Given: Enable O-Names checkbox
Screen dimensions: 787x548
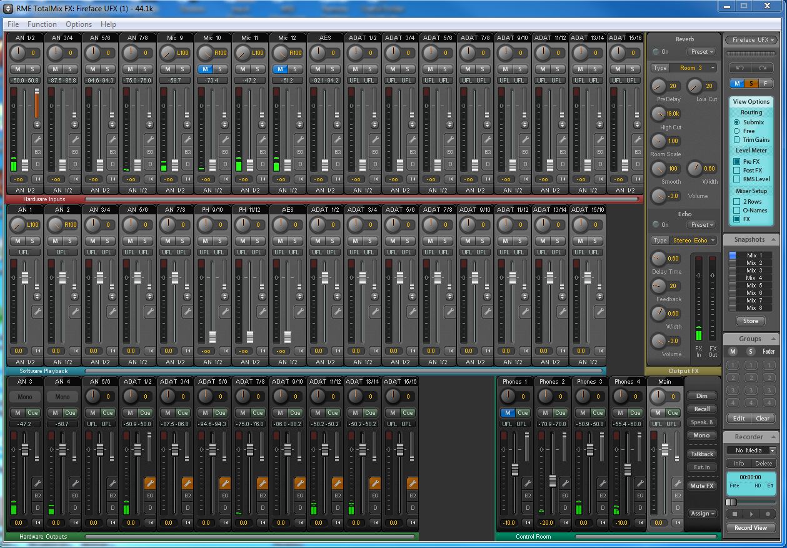Looking at the screenshot, I should (736, 211).
